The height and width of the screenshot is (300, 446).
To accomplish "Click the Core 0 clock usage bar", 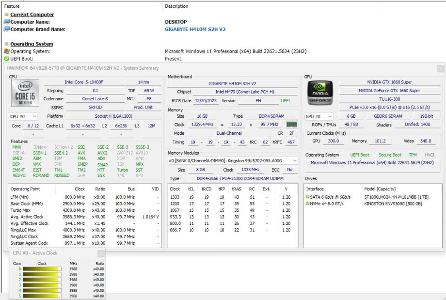I will (x=42, y=268).
